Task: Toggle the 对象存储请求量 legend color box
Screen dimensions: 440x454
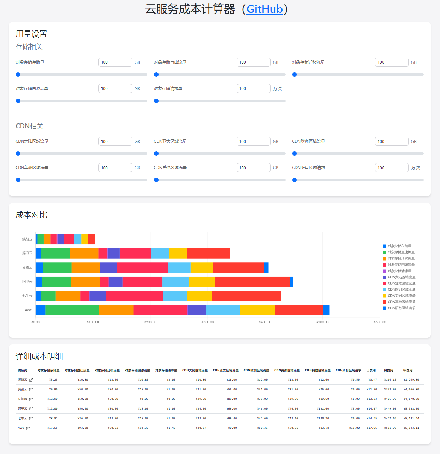Action: click(x=384, y=271)
